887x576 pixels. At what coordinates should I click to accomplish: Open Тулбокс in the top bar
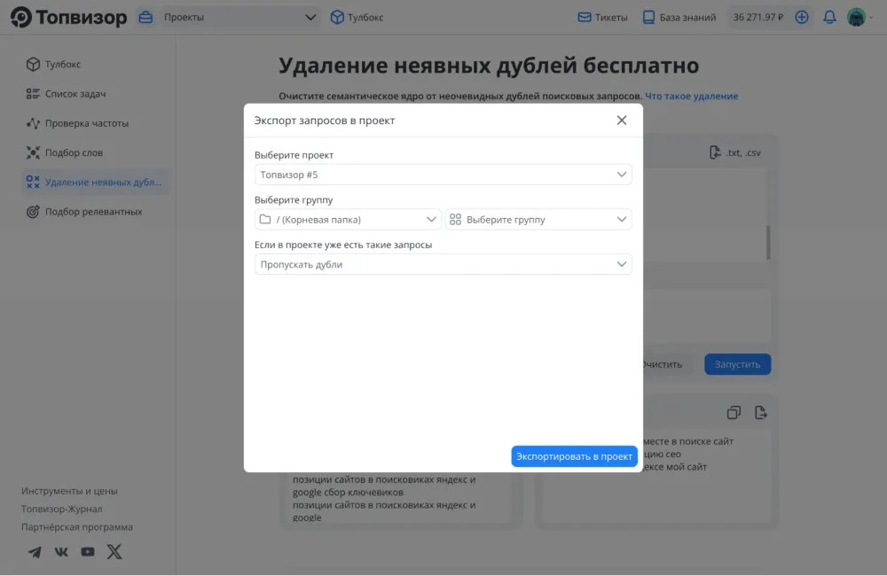357,17
